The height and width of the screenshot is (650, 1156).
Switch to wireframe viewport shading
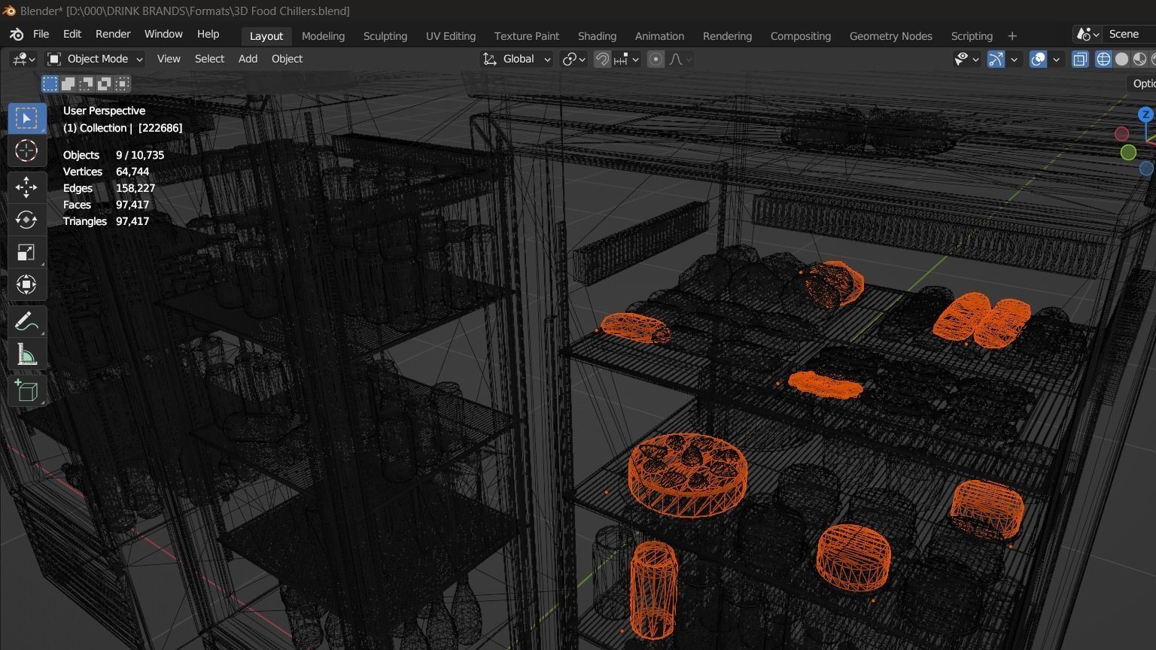pos(1103,59)
